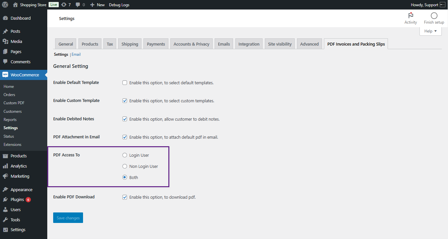Click the Tools wrench icon
Screen dimensions: 448x239
tap(5, 220)
